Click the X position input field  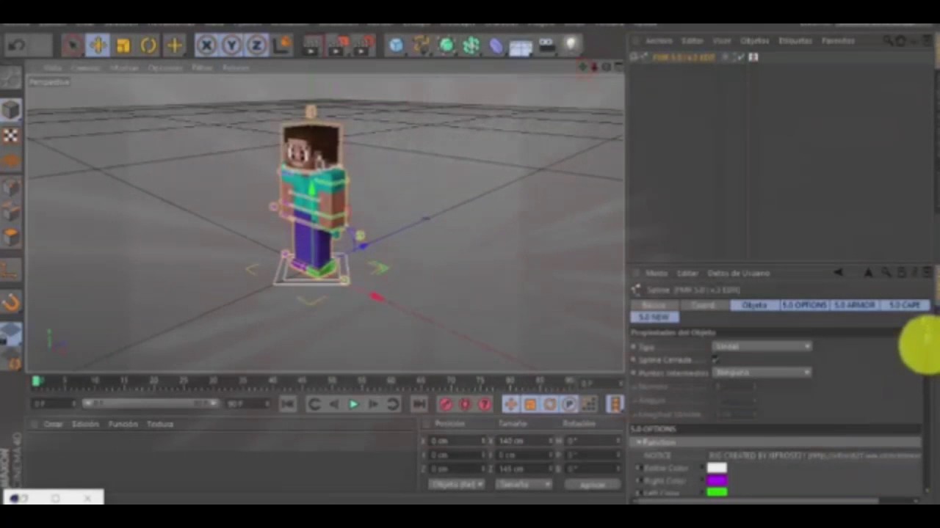[x=458, y=441]
